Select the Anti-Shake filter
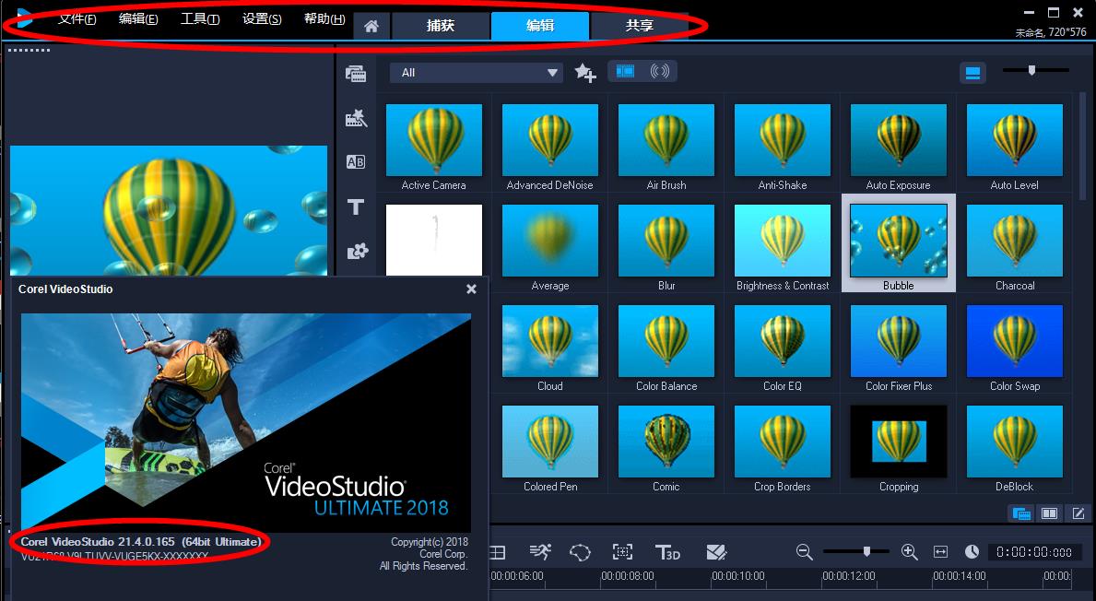Image resolution: width=1096 pixels, height=601 pixels. 783,140
